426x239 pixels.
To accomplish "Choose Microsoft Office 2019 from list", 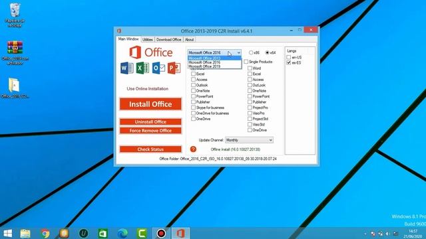I will (x=214, y=66).
